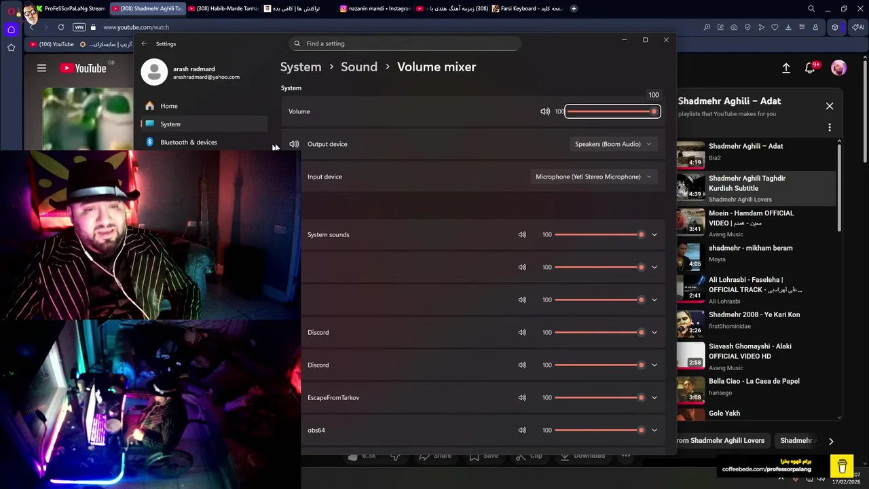Click Sound breadcrumb link
Viewport: 869px width, 489px height.
(359, 67)
